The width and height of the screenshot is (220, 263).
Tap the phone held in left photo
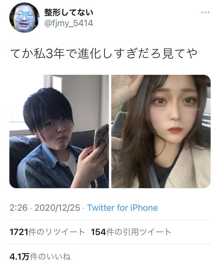pos(101,136)
